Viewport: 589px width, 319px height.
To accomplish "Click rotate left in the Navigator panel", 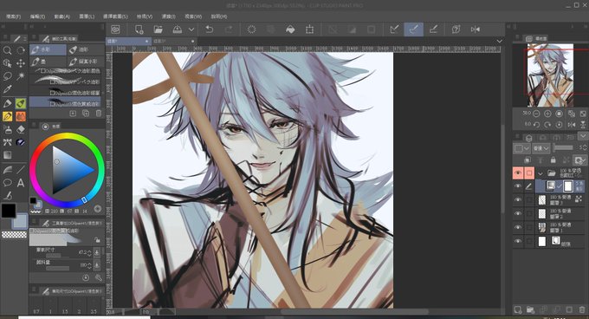I will [x=536, y=124].
